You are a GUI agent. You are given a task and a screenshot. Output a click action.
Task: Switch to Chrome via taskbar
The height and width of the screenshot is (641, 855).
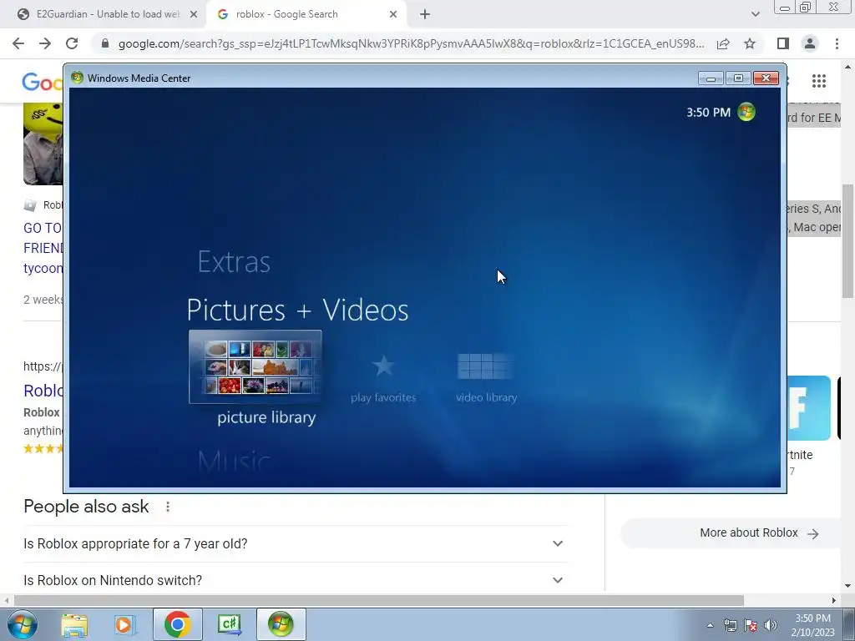click(178, 624)
